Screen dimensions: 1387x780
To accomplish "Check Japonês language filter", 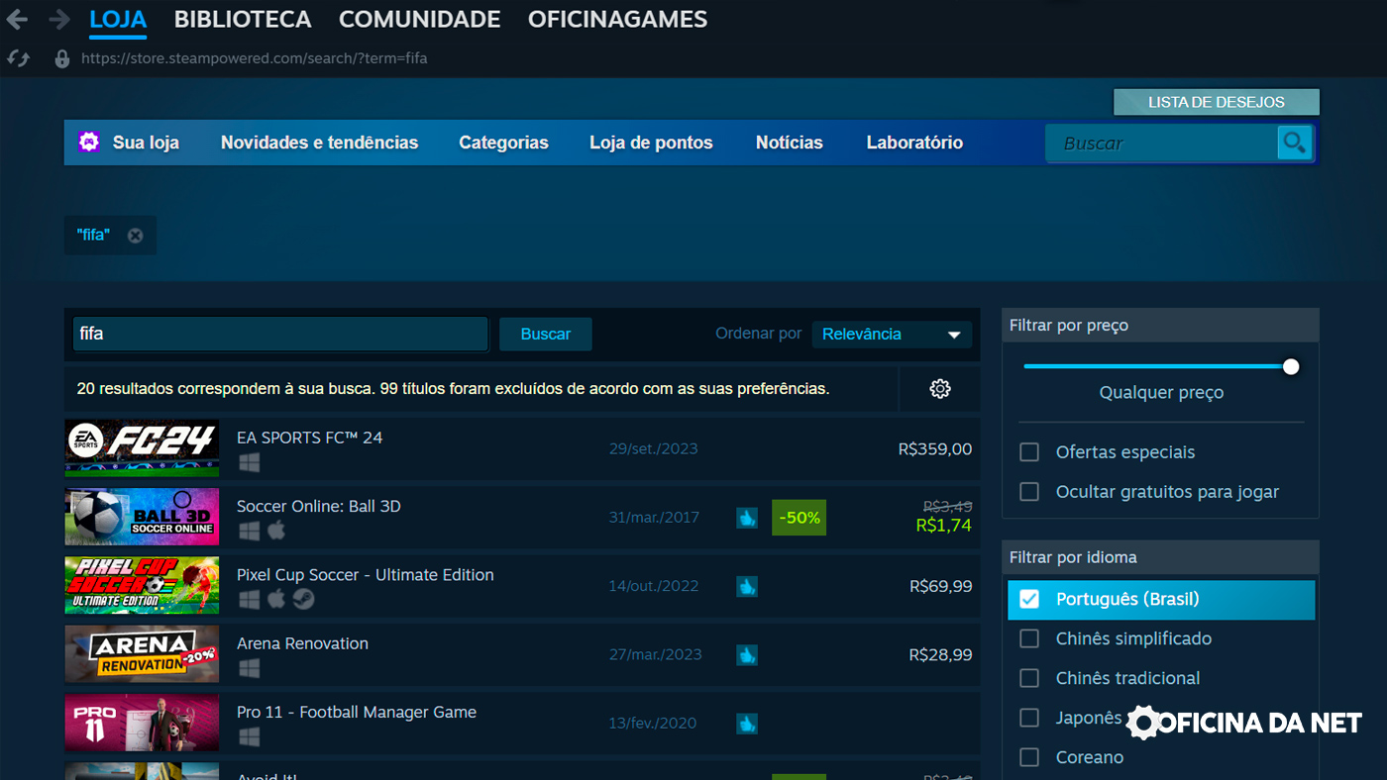I will (1029, 718).
